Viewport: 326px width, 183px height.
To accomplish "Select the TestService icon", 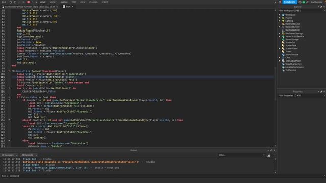I will [x=283, y=70].
